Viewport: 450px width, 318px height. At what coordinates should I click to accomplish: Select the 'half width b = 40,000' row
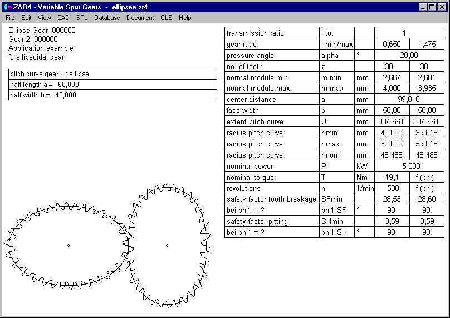(x=113, y=95)
